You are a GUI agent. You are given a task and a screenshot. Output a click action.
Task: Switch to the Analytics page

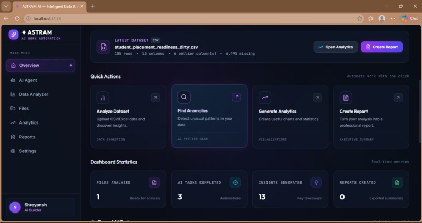pos(41,122)
